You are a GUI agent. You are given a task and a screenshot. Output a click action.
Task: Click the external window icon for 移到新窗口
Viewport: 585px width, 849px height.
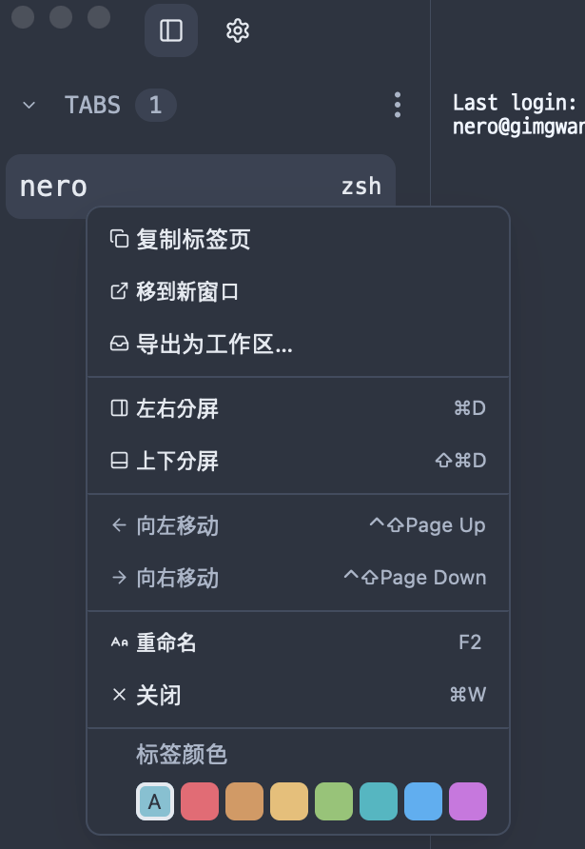[119, 291]
